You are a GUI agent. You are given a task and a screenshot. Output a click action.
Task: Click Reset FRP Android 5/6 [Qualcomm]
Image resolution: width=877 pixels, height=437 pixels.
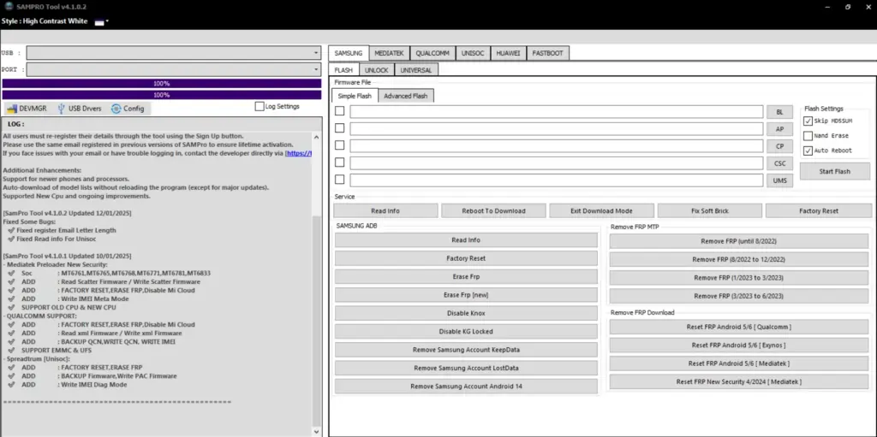tap(738, 327)
